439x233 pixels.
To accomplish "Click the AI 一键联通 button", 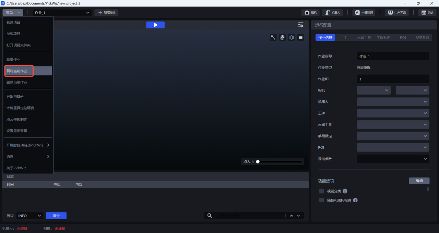I will tap(364, 13).
